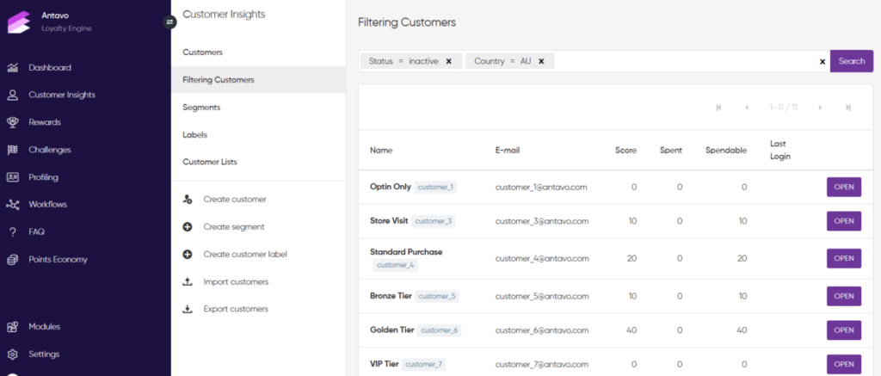This screenshot has height=376, width=881.
Task: Click the FAQ question mark icon
Action: pyautogui.click(x=12, y=232)
